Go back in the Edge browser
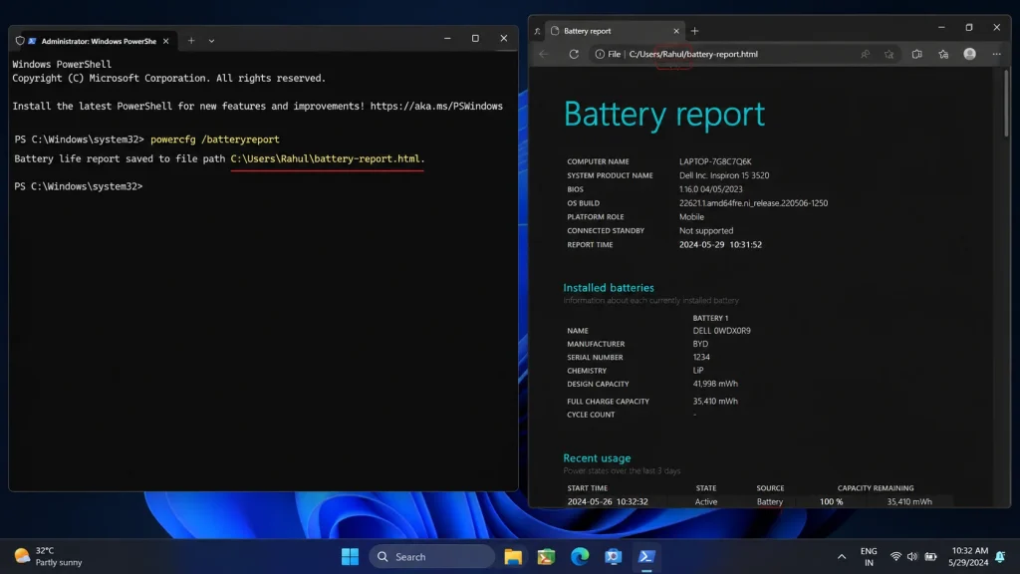The width and height of the screenshot is (1020, 574). point(544,54)
